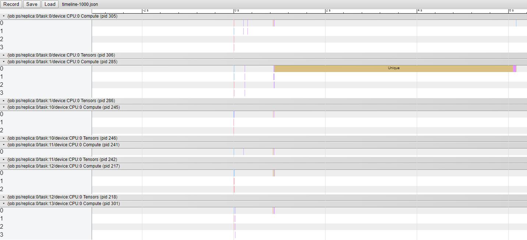Image resolution: width=527 pixels, height=240 pixels.
Task: Select the blue event near 6 s on pid 305
Action: pos(517,23)
